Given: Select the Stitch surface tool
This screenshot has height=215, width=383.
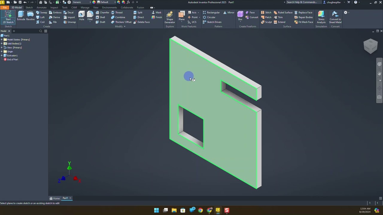Looking at the screenshot, I should click(266, 13).
